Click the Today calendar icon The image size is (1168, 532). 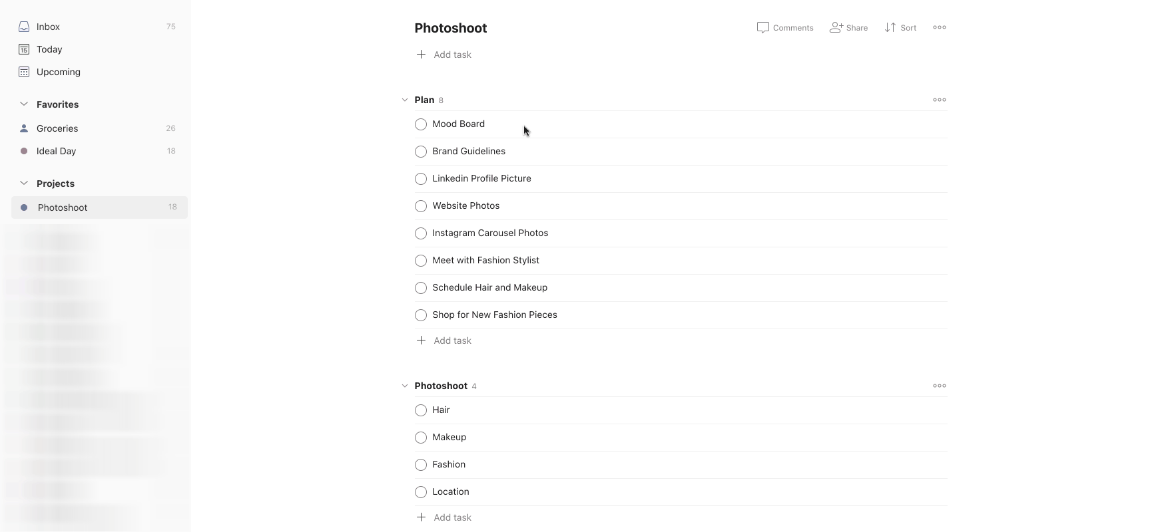click(x=24, y=49)
